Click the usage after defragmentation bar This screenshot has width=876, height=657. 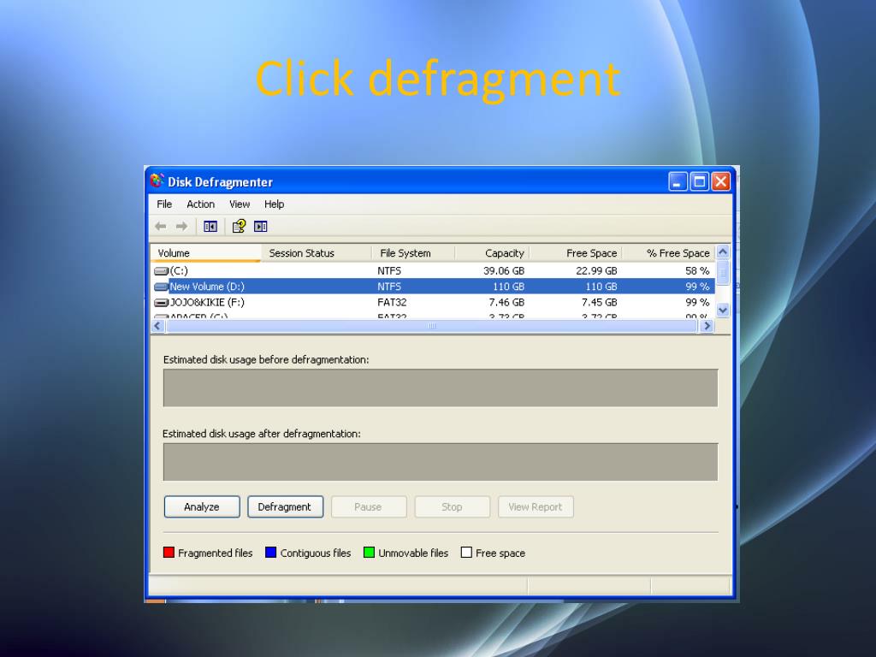click(x=441, y=462)
